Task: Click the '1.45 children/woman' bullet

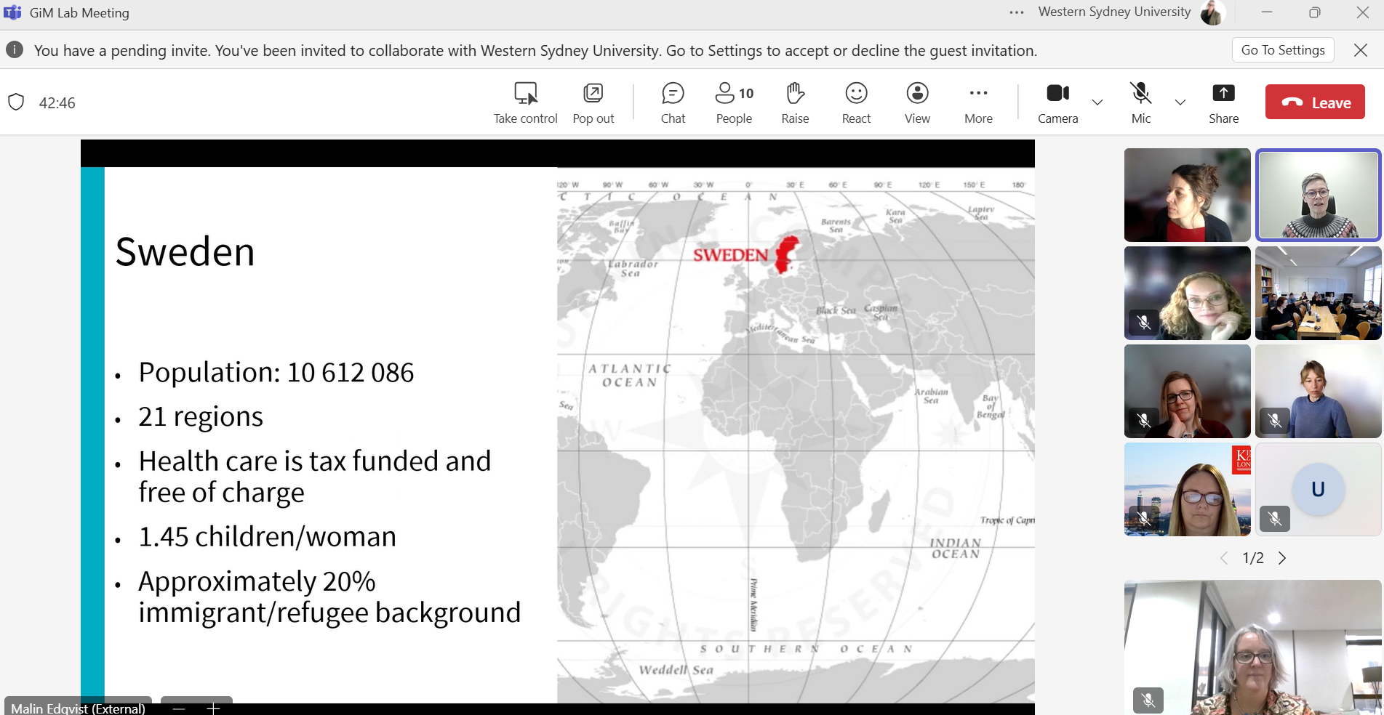Action: (267, 536)
